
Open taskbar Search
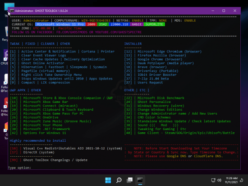119,180
